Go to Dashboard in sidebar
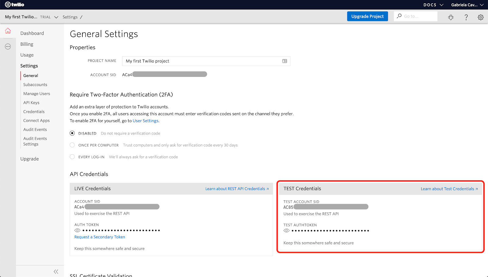 pos(32,33)
